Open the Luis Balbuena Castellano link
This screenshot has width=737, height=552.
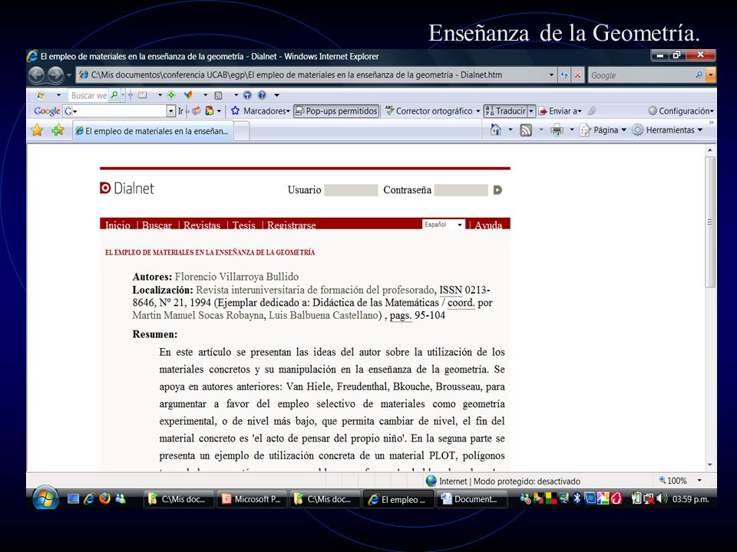tap(323, 315)
